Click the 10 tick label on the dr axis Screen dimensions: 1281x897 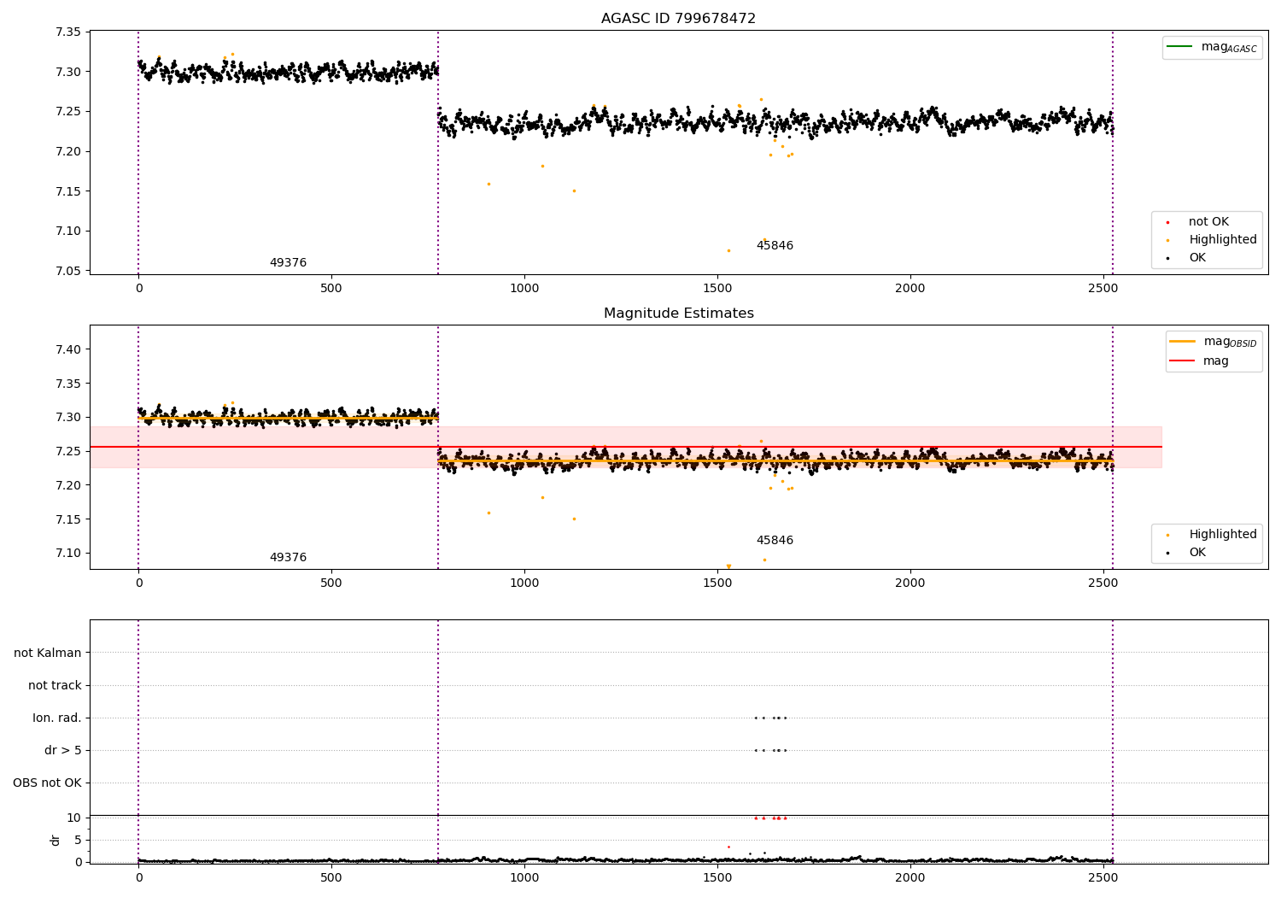[x=74, y=818]
